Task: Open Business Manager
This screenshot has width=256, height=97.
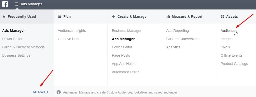Action: pyautogui.click(x=127, y=31)
